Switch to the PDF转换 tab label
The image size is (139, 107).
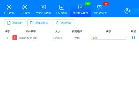(9, 13)
